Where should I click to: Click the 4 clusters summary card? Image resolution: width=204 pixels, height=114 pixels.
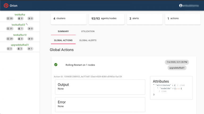[69, 19]
